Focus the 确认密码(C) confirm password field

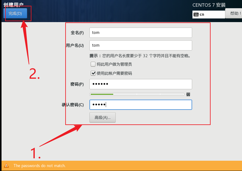[140, 105]
